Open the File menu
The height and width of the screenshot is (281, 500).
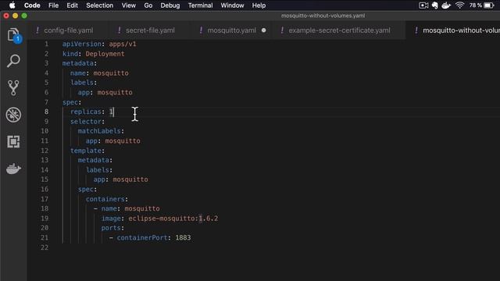click(53, 5)
